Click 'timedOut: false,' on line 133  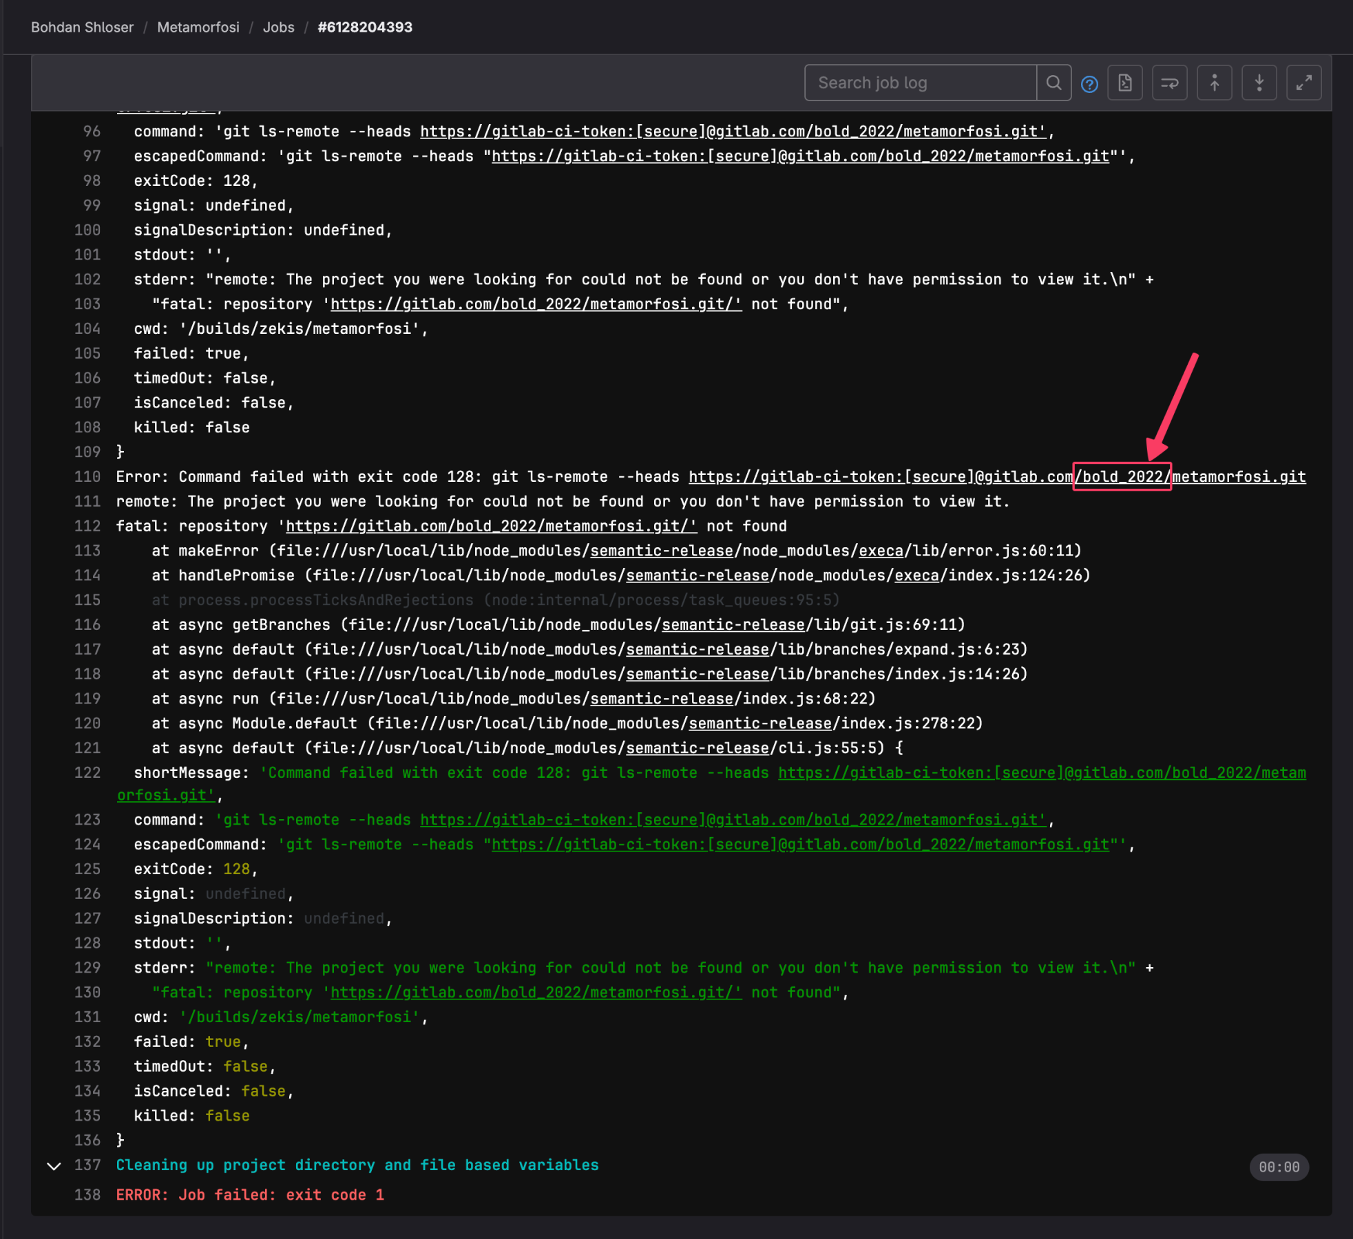tap(204, 1067)
